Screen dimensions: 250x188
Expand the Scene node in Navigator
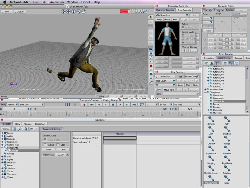[2, 133]
